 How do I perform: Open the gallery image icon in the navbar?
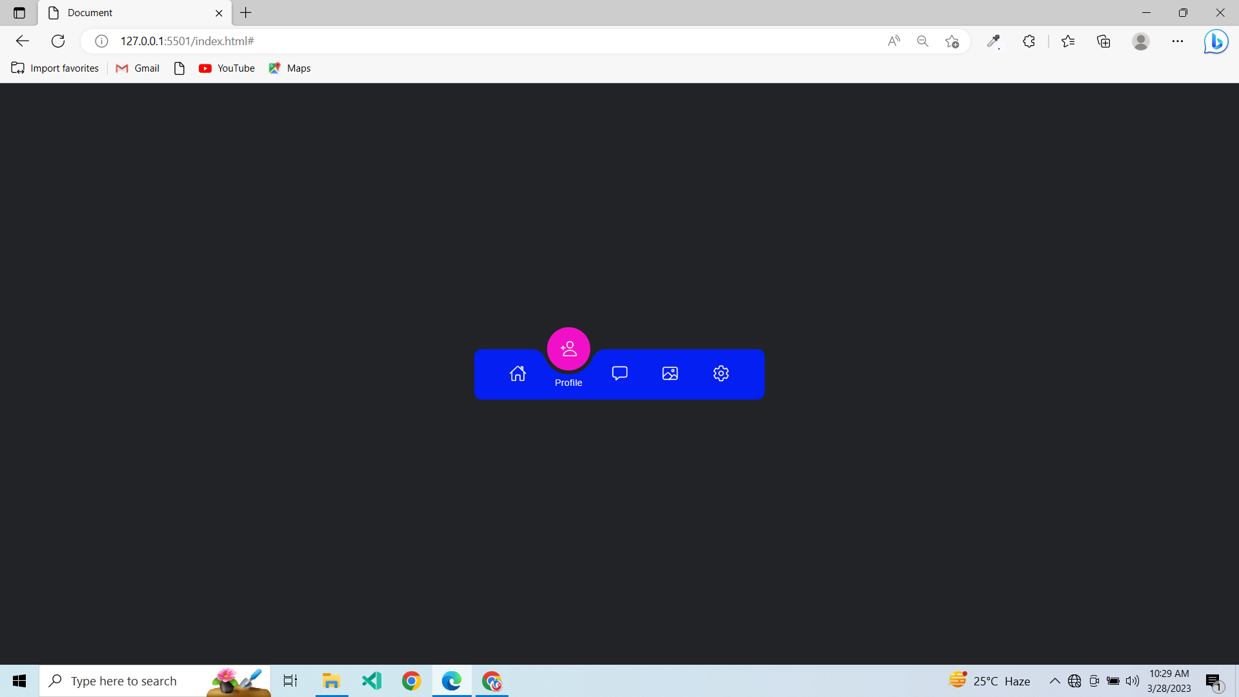click(670, 373)
